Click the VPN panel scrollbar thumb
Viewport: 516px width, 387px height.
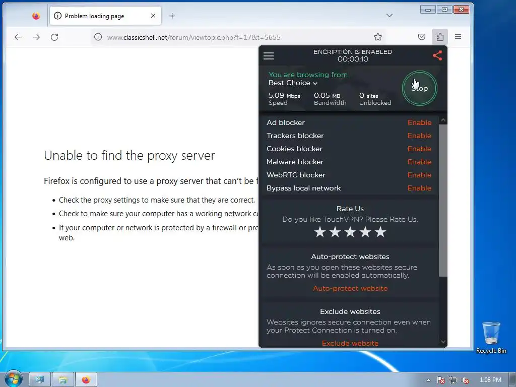point(443,201)
